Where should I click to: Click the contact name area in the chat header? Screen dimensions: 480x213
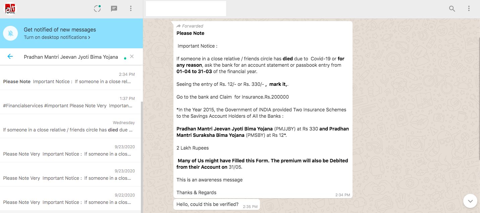pos(186,9)
